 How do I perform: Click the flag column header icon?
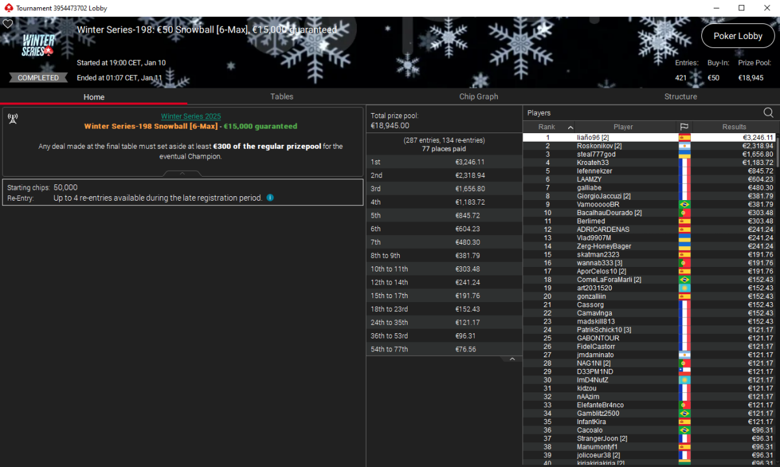(684, 127)
